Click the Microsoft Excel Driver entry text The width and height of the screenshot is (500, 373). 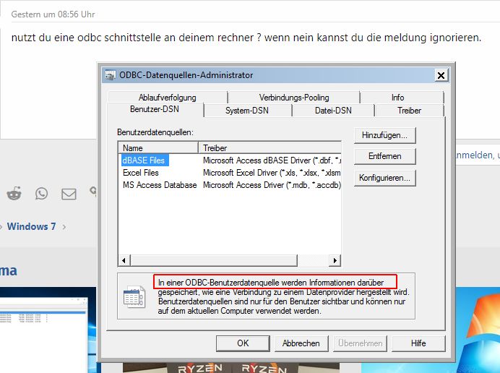pyautogui.click(x=272, y=173)
